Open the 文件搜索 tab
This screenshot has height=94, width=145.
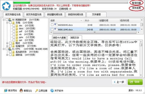(96, 15)
